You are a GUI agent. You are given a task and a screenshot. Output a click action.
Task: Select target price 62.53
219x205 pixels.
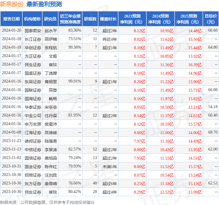coord(213,183)
